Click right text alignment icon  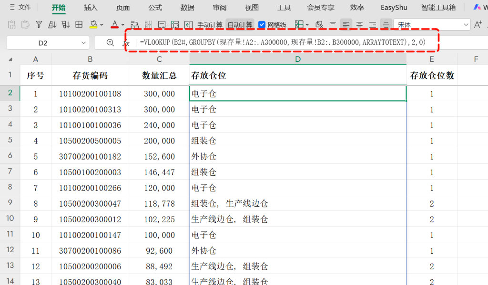coord(373,25)
